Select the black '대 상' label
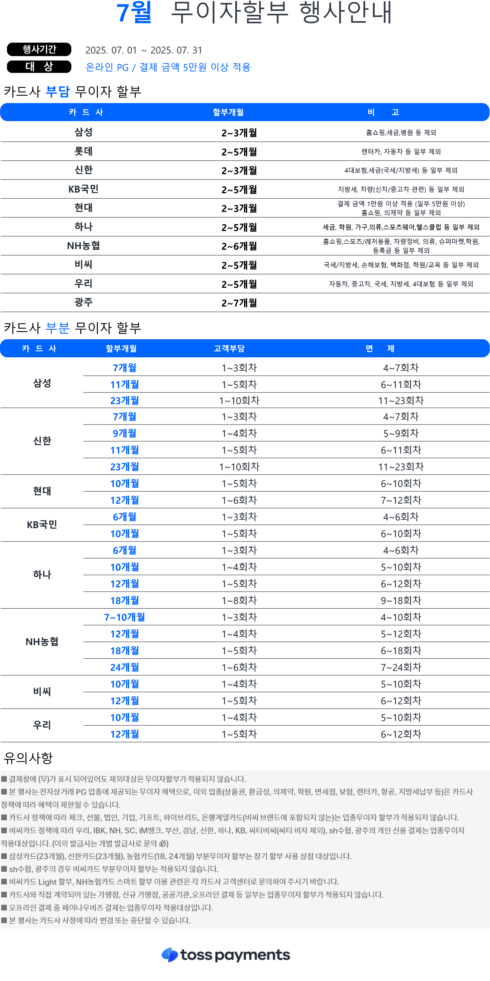 pyautogui.click(x=39, y=67)
